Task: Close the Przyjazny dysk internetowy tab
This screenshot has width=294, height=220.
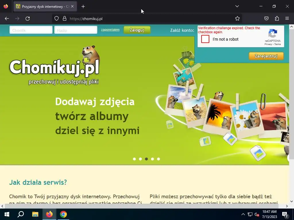Action: (x=72, y=6)
